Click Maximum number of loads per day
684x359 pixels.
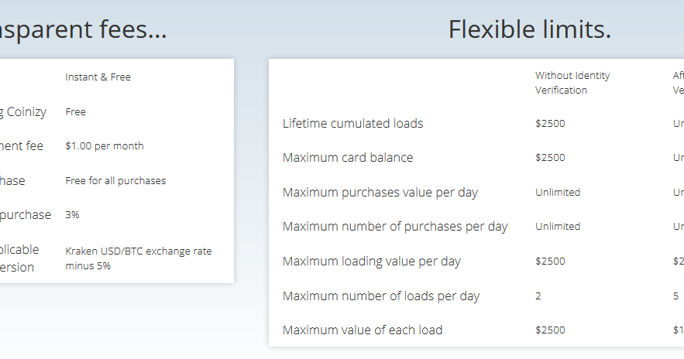click(381, 296)
